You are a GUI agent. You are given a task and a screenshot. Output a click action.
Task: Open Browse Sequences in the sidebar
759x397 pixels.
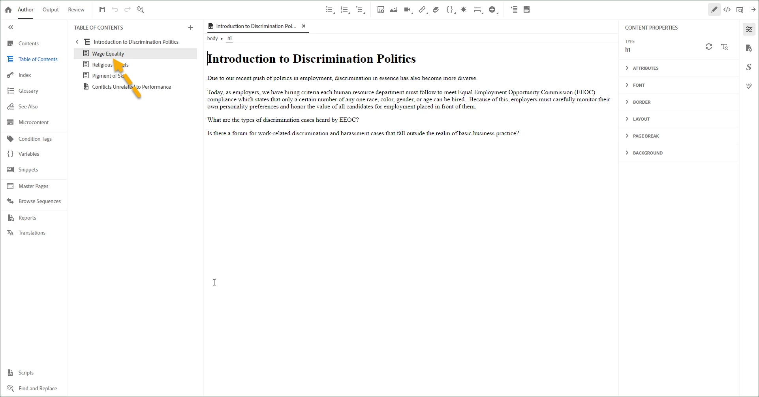click(x=39, y=201)
